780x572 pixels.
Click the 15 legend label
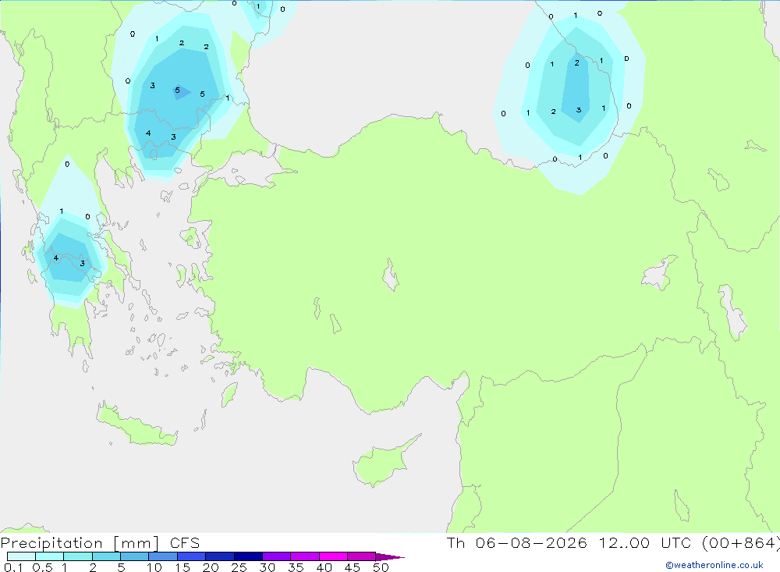tap(183, 567)
